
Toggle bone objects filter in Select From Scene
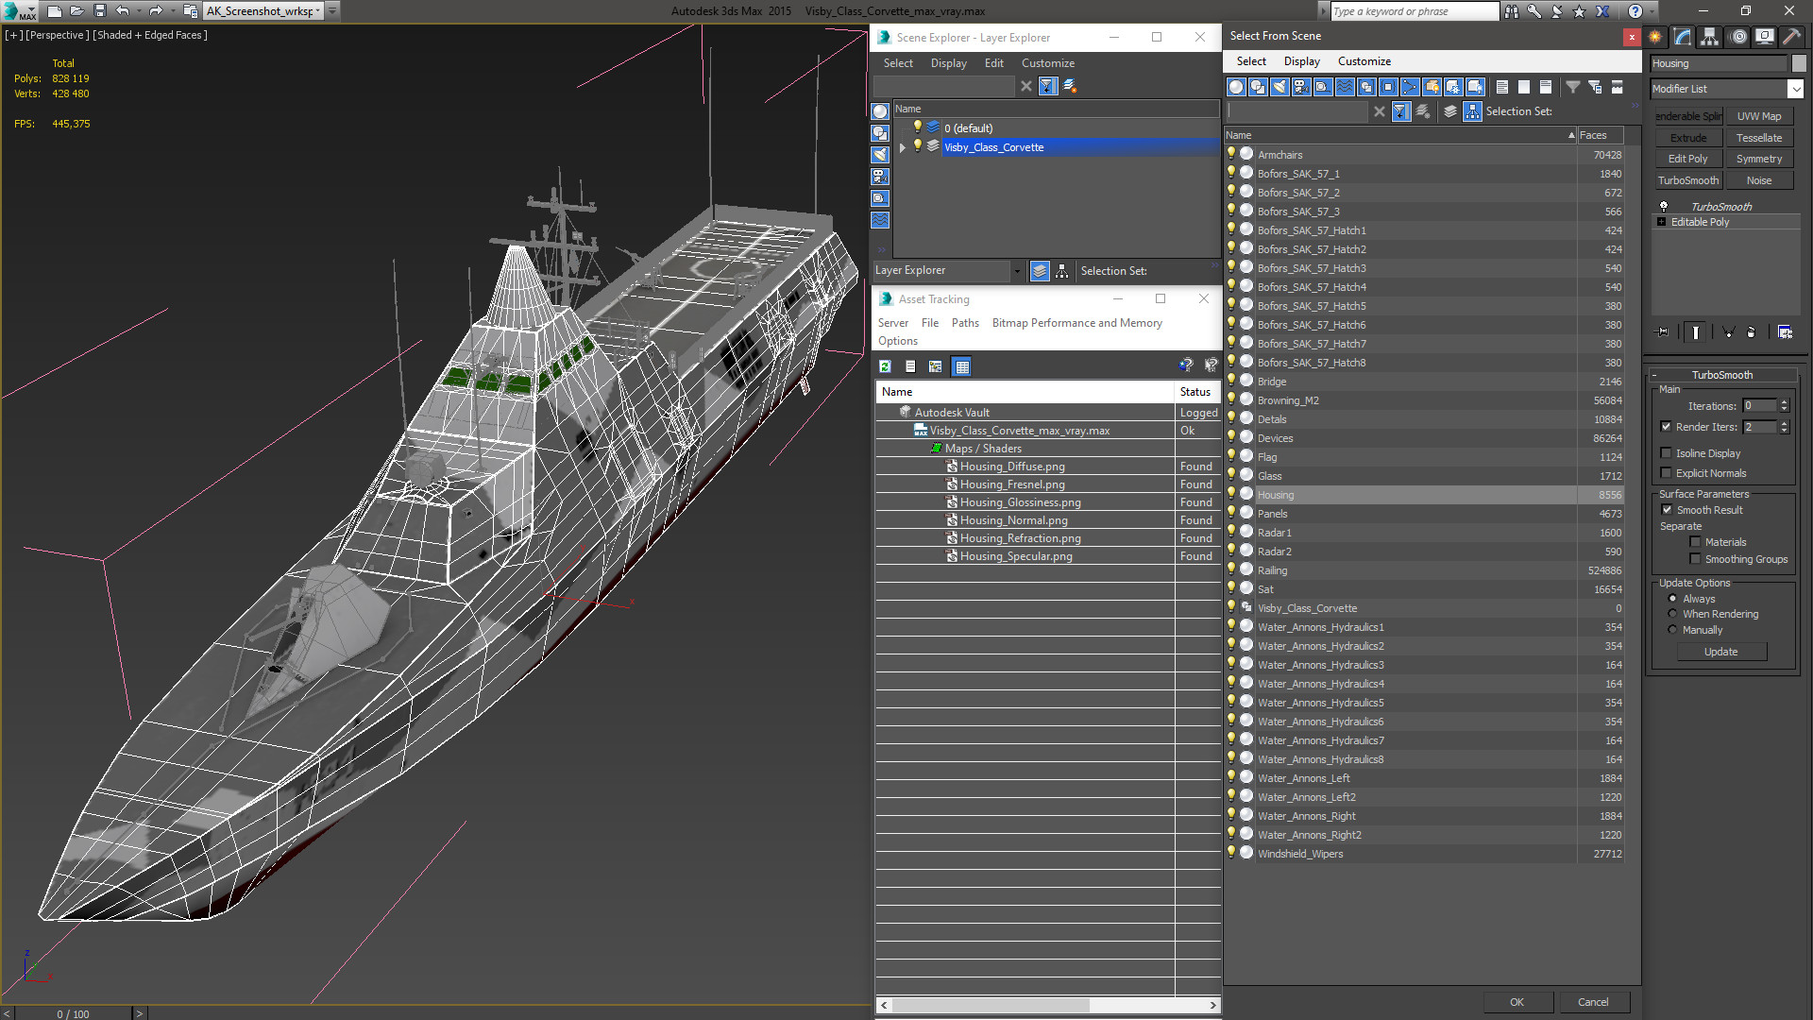point(1410,87)
